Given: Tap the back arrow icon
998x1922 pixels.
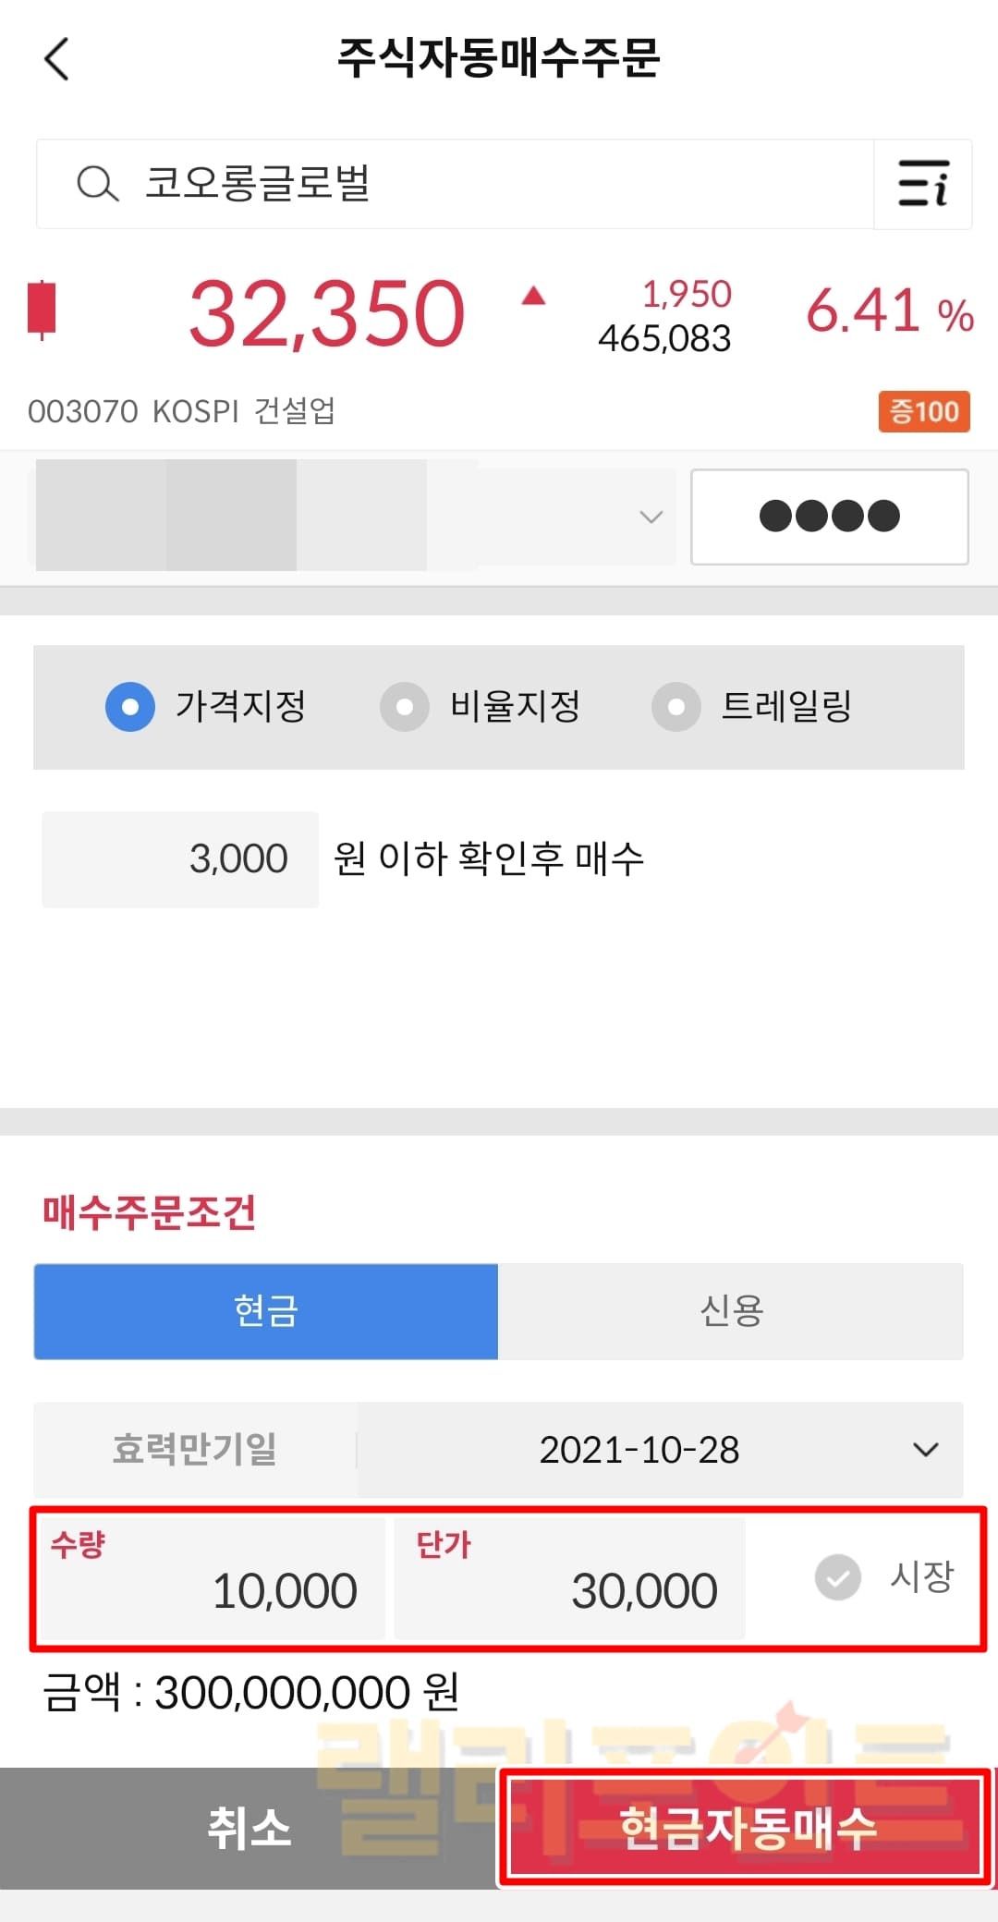Looking at the screenshot, I should pyautogui.click(x=57, y=59).
